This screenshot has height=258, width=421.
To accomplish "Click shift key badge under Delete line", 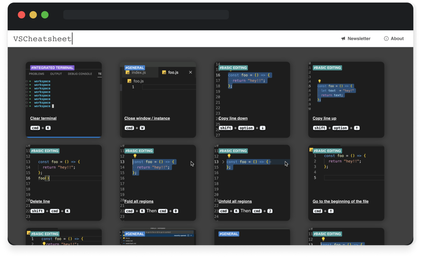I will coord(37,211).
